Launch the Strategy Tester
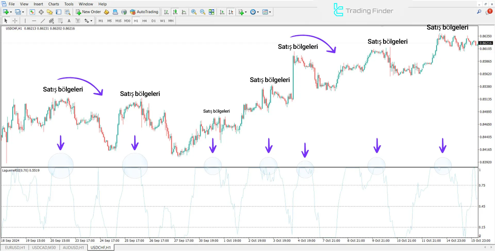This screenshot has height=251, width=495. pyautogui.click(x=68, y=12)
